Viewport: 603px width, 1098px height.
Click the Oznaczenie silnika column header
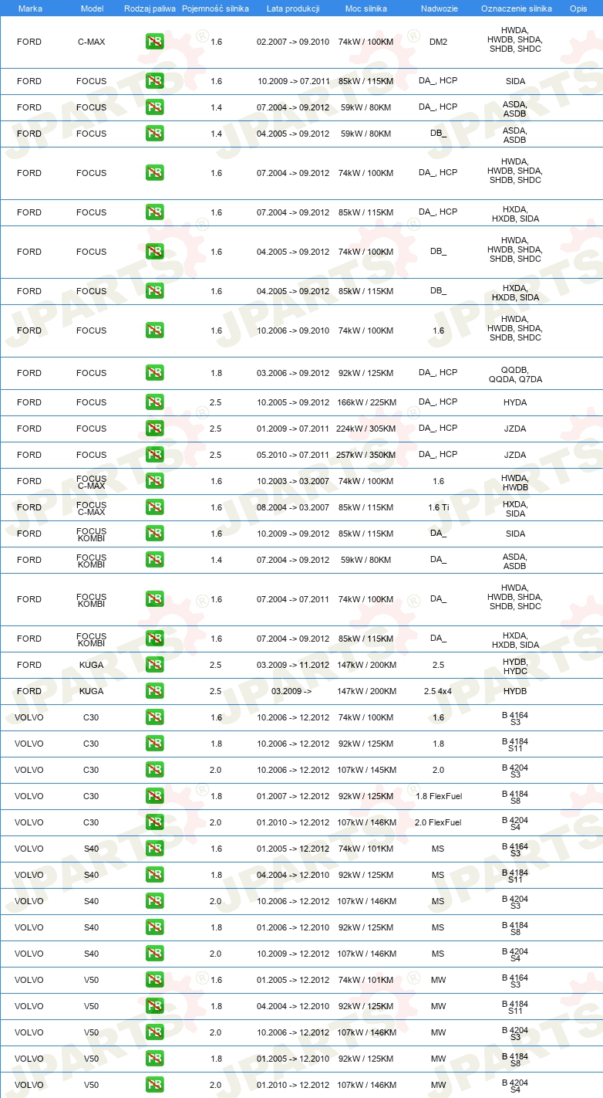516,8
